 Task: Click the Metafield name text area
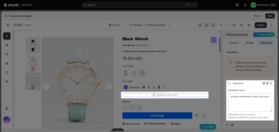pyautogui.click(x=250, y=103)
